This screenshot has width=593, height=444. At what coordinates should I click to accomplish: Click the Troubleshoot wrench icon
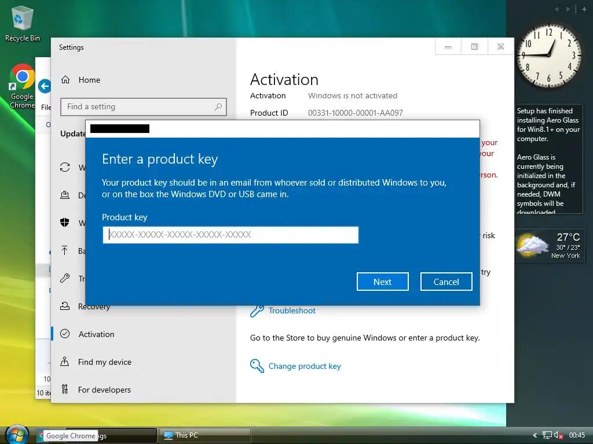coord(257,310)
